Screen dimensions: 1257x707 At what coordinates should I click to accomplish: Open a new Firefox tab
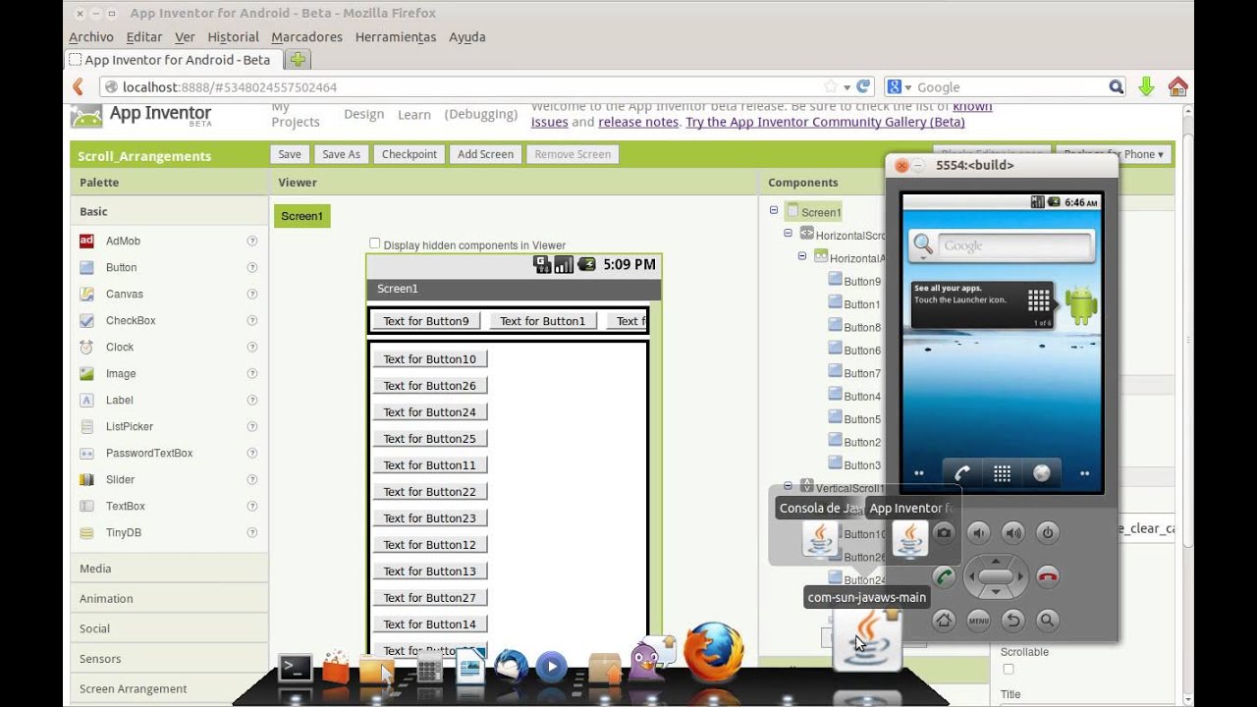(x=298, y=60)
